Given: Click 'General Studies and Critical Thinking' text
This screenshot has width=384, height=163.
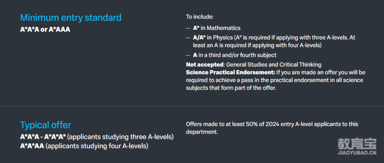Looking at the screenshot, I should click(x=273, y=65).
